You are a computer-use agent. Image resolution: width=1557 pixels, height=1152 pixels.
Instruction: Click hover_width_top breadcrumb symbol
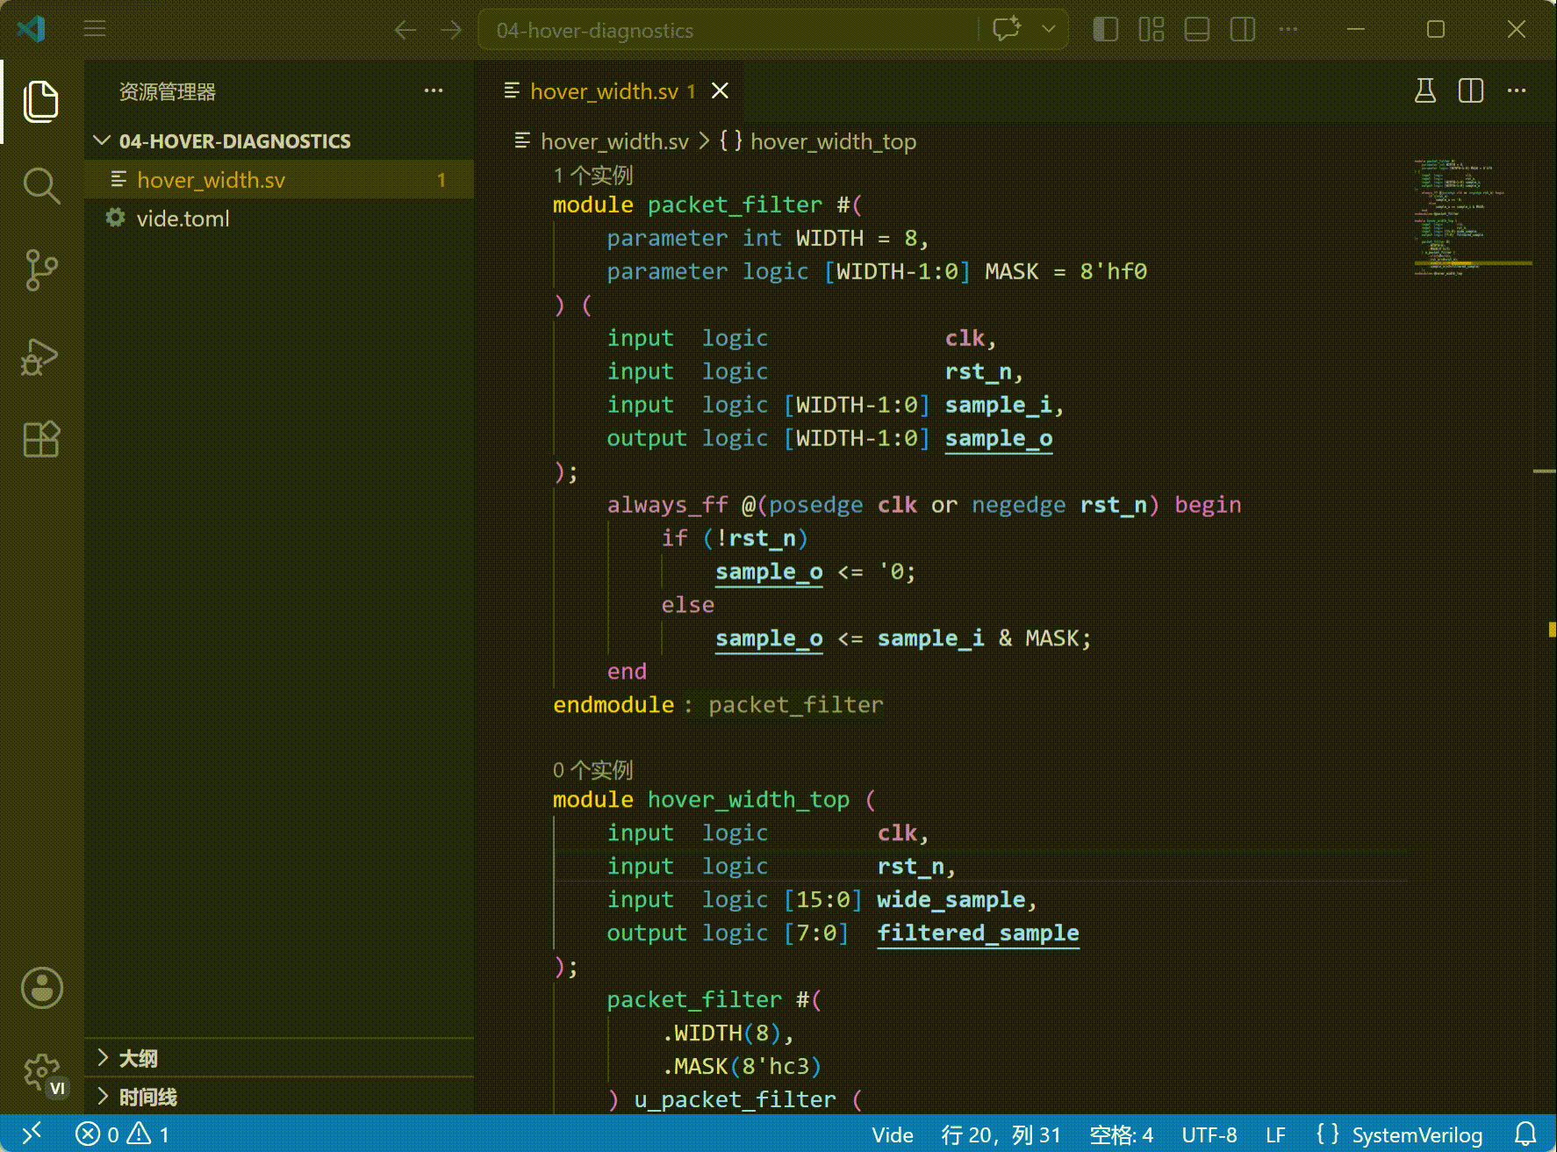coord(833,141)
